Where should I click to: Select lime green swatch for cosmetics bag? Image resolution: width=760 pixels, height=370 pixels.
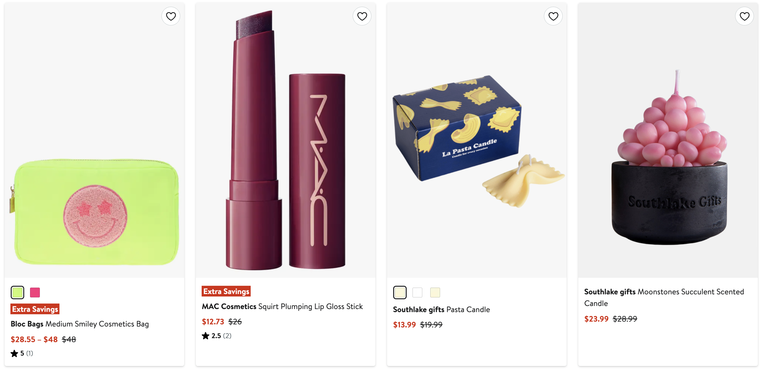coord(17,293)
